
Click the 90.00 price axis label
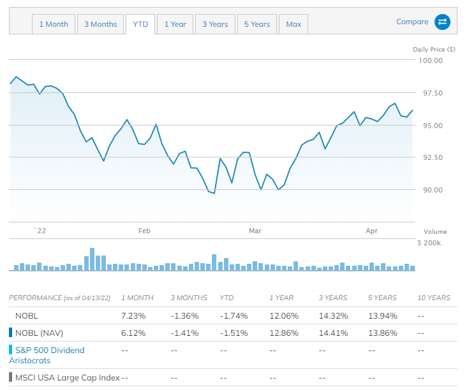tap(433, 190)
